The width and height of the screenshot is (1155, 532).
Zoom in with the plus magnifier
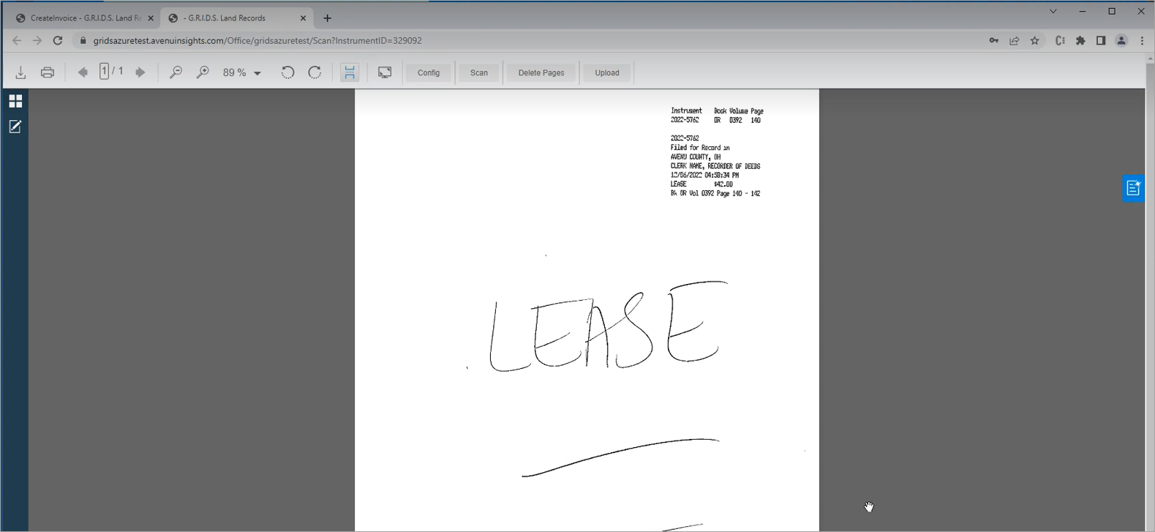(x=203, y=72)
